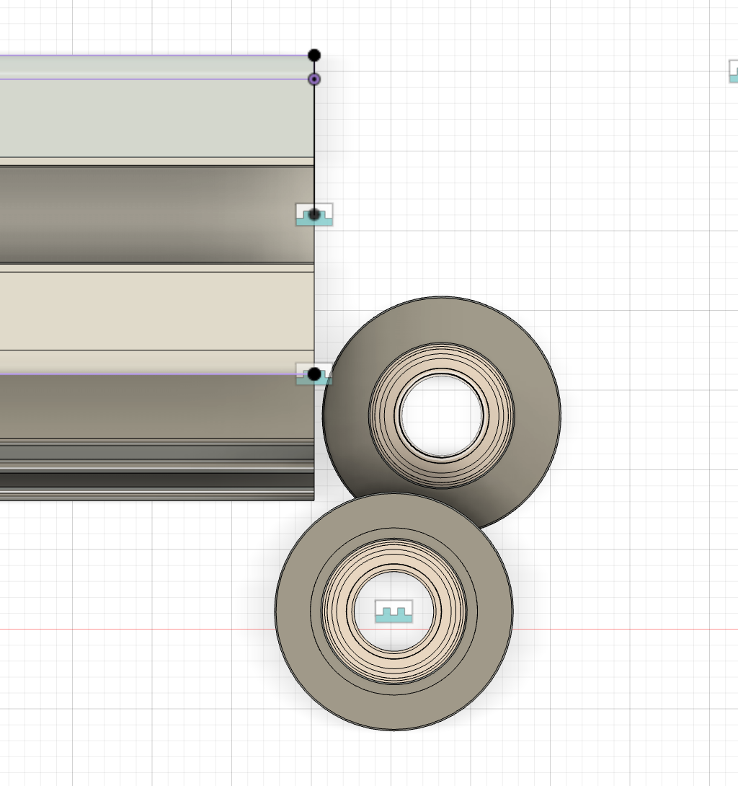Select the extrusion's brown face below the lower purple line
The width and height of the screenshot is (738, 786).
(144, 405)
